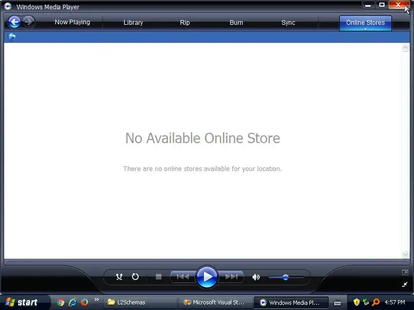Viewport: 414px width, 310px height.
Task: Launch Internet Explorer from quick launch
Action: point(72,302)
